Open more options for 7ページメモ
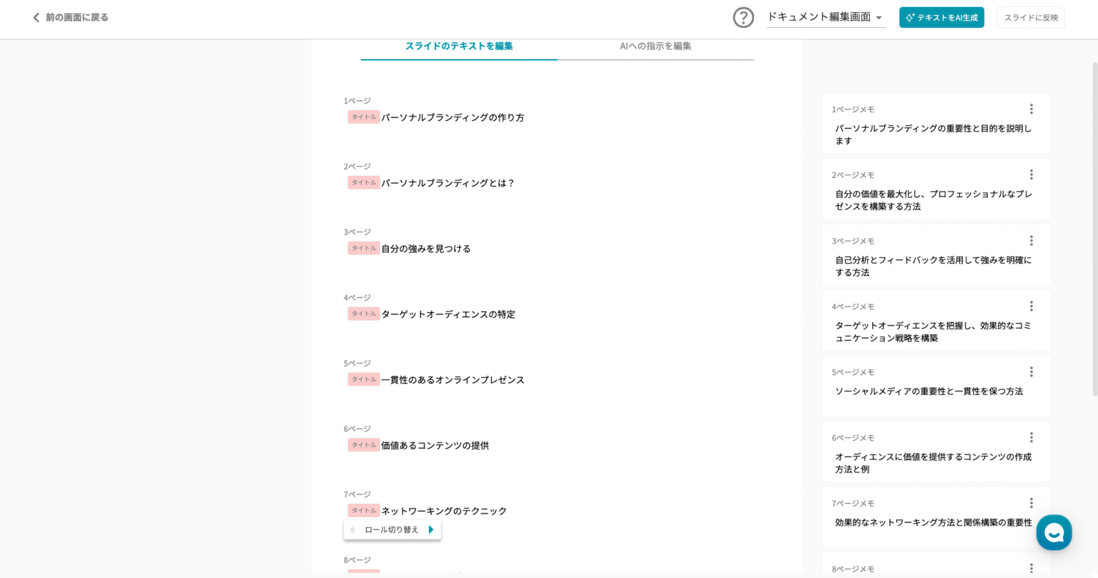 1031,503
